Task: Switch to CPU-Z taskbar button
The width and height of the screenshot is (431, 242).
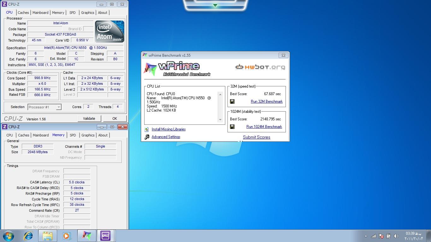Action: pyautogui.click(x=105, y=236)
